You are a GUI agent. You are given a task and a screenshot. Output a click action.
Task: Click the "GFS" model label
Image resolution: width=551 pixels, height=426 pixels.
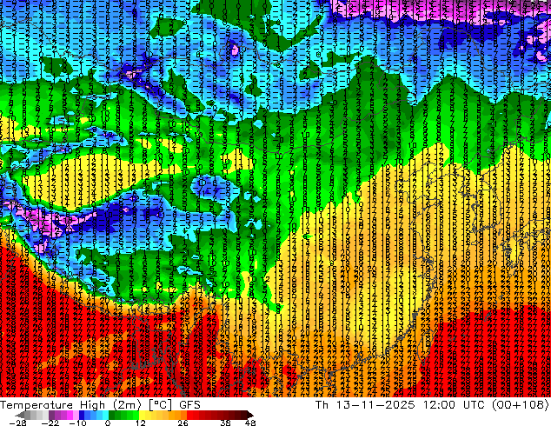[189, 405]
